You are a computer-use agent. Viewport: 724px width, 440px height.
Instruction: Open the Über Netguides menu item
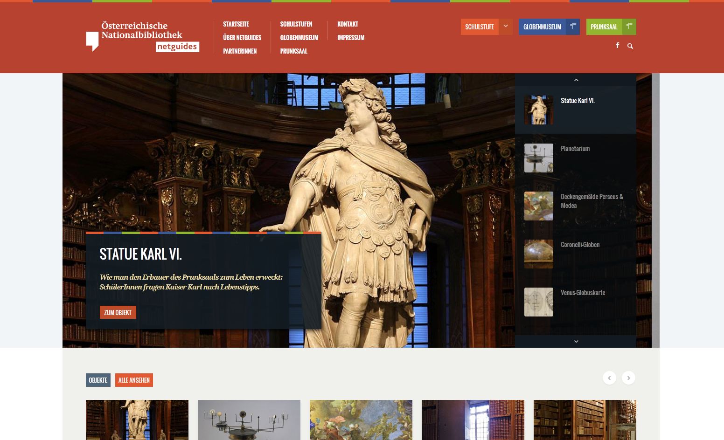(242, 38)
